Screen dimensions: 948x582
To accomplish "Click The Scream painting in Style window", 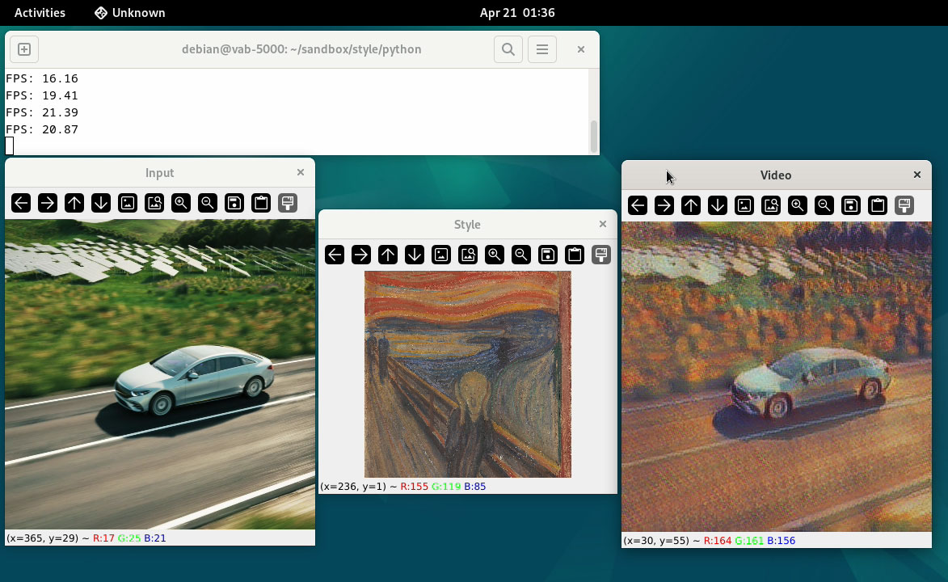I will 468,374.
